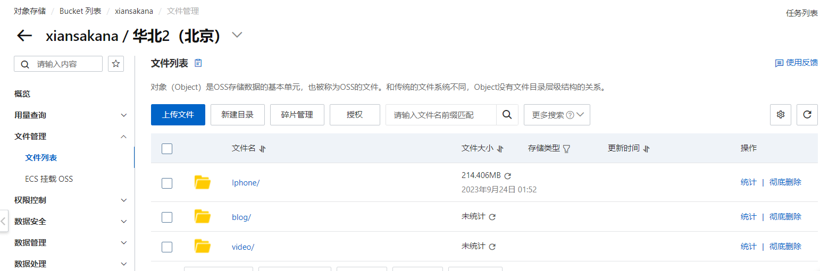
Task: Click the star favorite icon in sidebar
Action: pos(116,64)
